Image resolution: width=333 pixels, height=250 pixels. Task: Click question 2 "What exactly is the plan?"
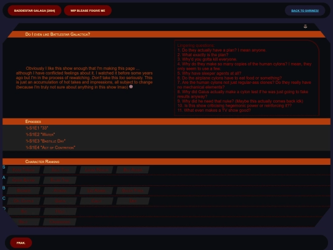pyautogui.click(x=203, y=55)
